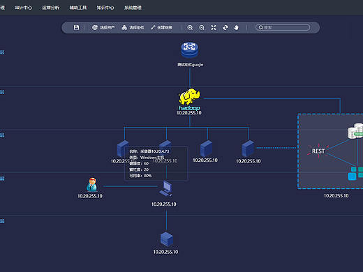Open the 知识中心 menu
Viewport: 363px width, 272px height.
click(x=105, y=8)
